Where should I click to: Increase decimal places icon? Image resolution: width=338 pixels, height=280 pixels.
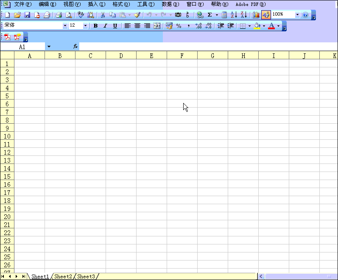point(198,26)
